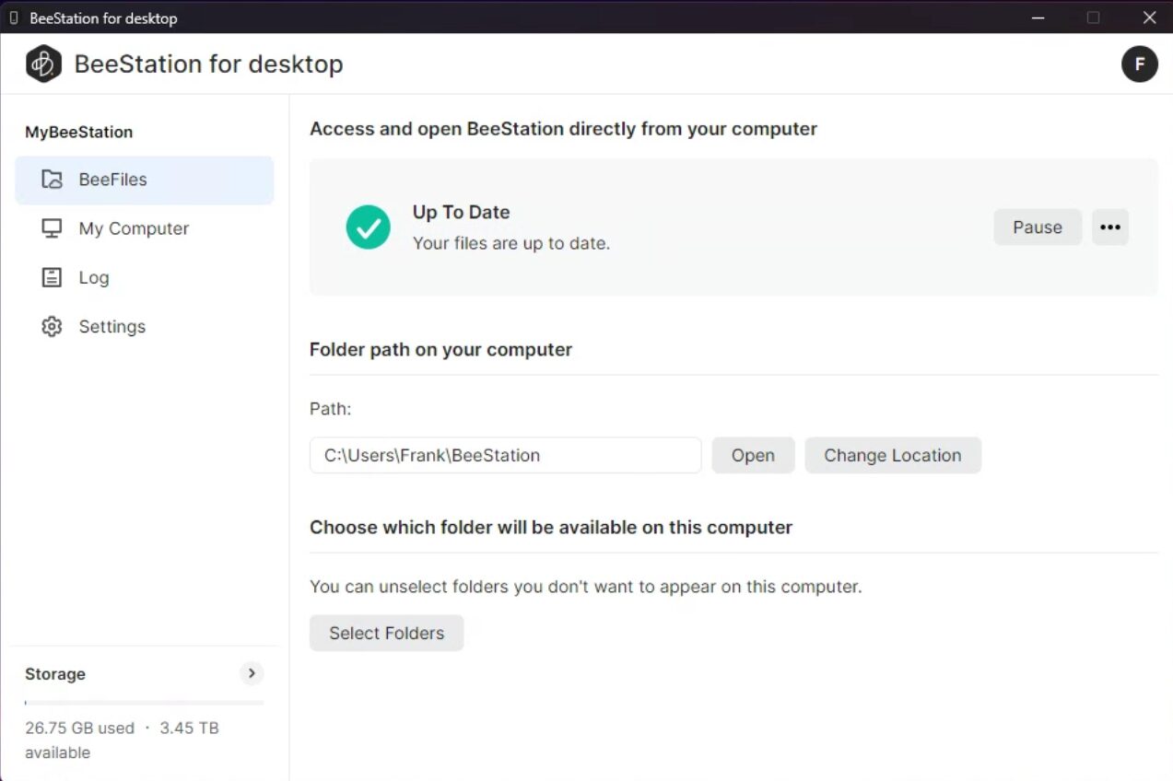Click the Log document icon
This screenshot has width=1173, height=781.
[53, 277]
